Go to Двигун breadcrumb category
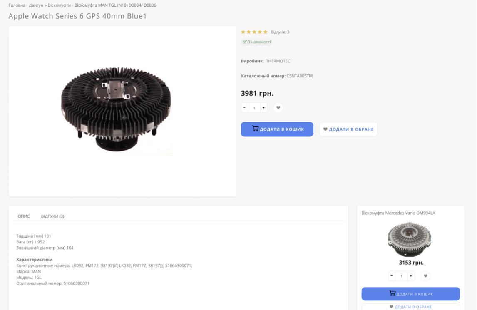Viewport: 477px width, 310px height. point(36,5)
